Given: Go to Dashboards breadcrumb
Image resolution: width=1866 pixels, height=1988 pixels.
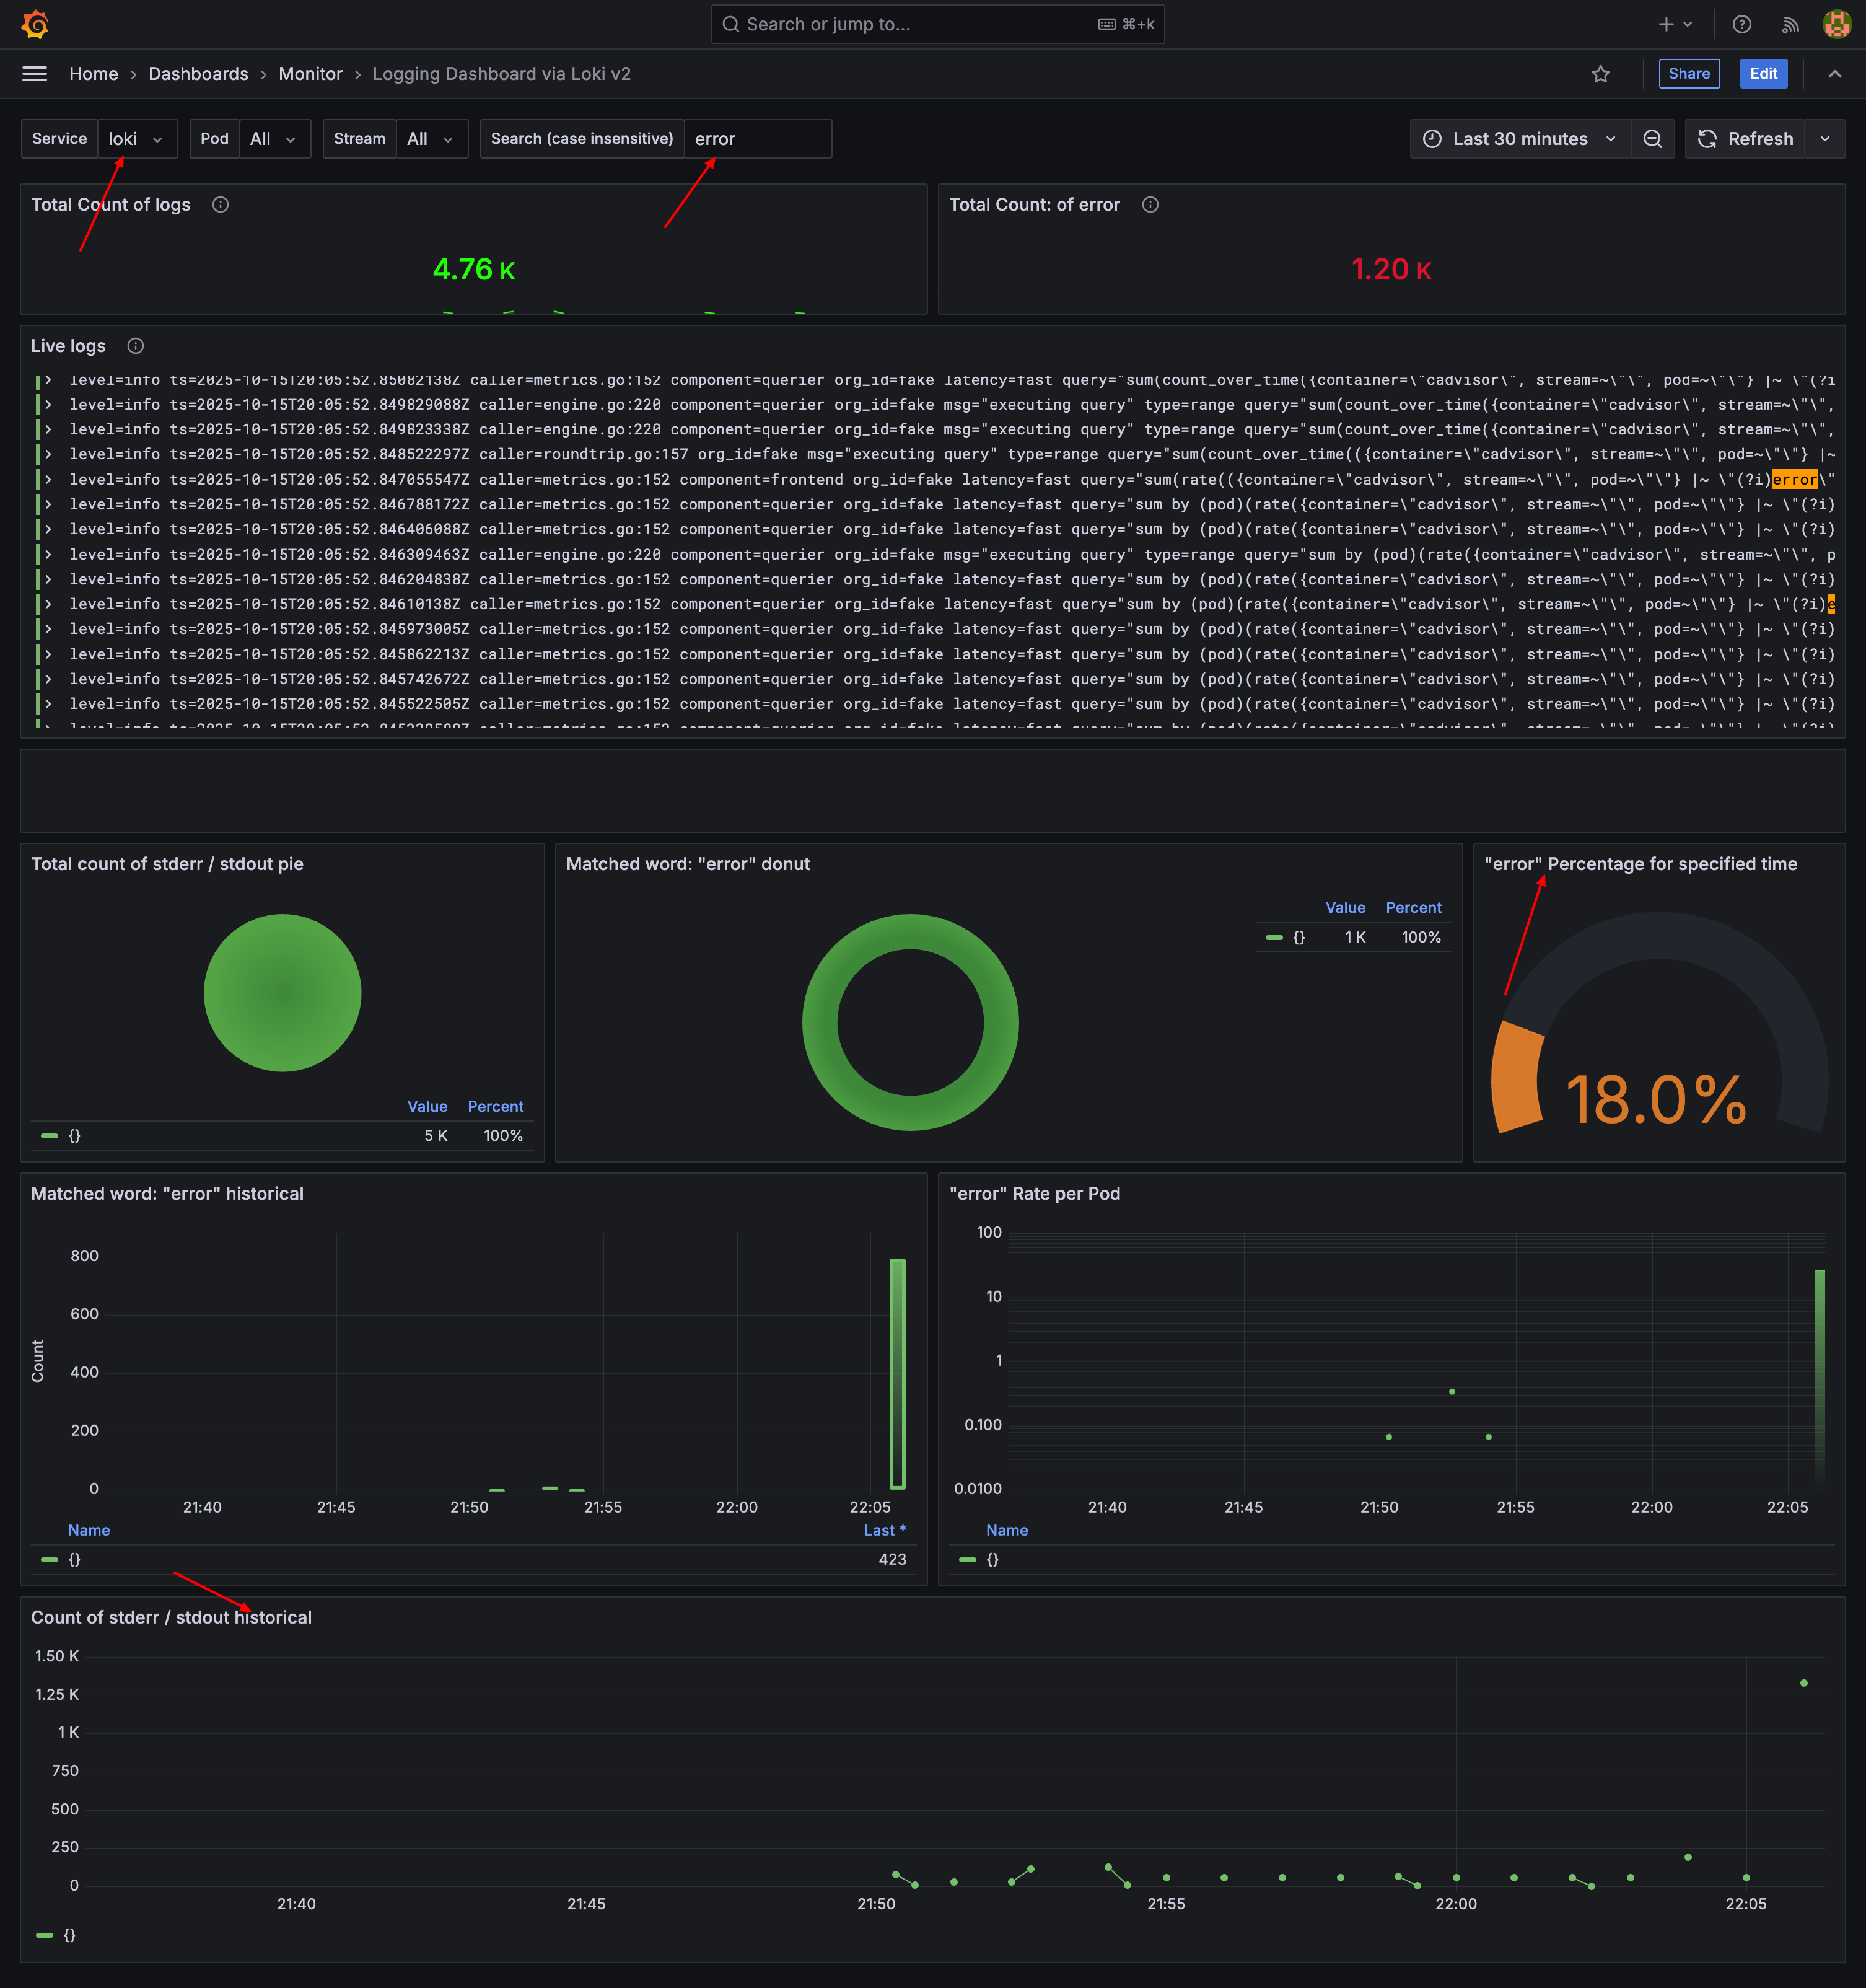Looking at the screenshot, I should (198, 74).
